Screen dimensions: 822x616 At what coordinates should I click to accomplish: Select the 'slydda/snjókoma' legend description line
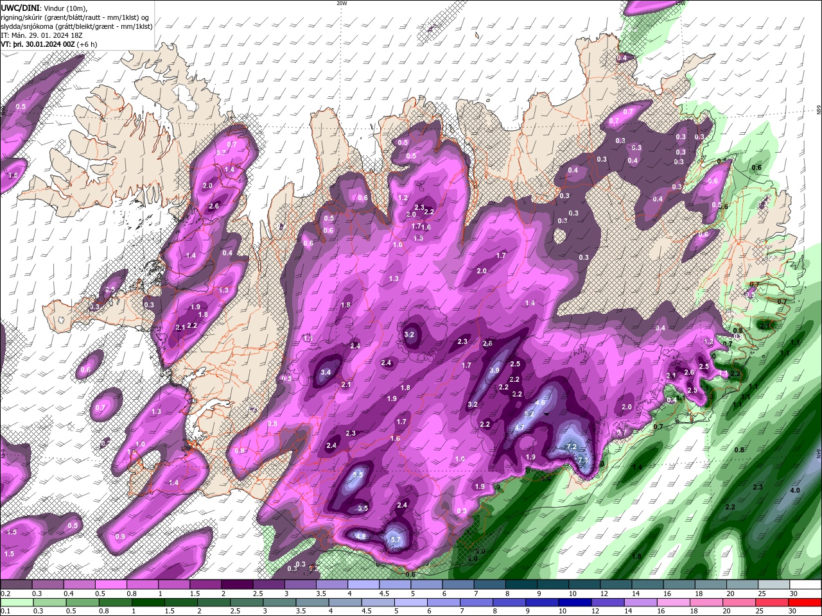click(76, 26)
